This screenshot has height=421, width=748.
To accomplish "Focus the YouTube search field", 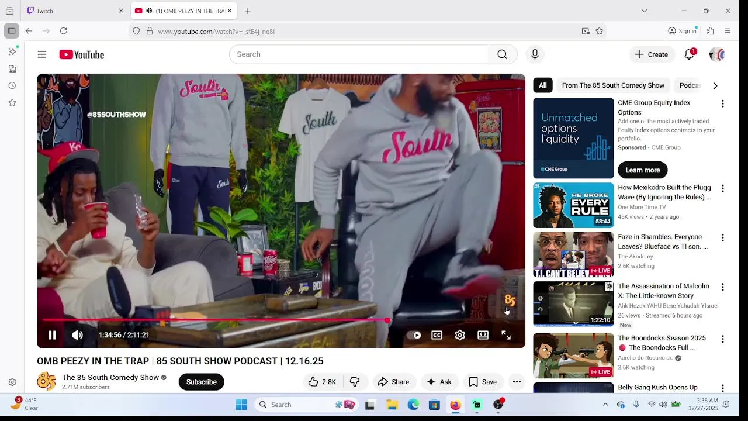I will tap(358, 54).
